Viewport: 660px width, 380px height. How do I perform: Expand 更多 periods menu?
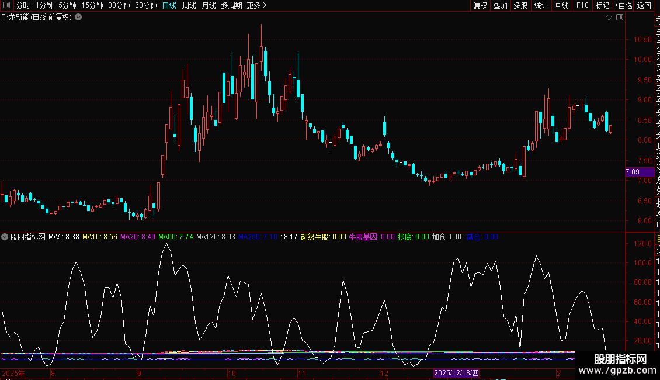coord(257,5)
